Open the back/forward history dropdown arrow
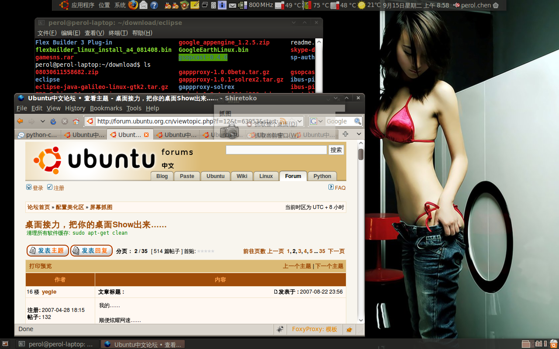Screen dimensions: 559x349 coord(42,121)
